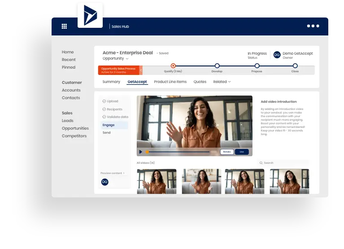Select the fourth video thumbnail

(x=289, y=181)
